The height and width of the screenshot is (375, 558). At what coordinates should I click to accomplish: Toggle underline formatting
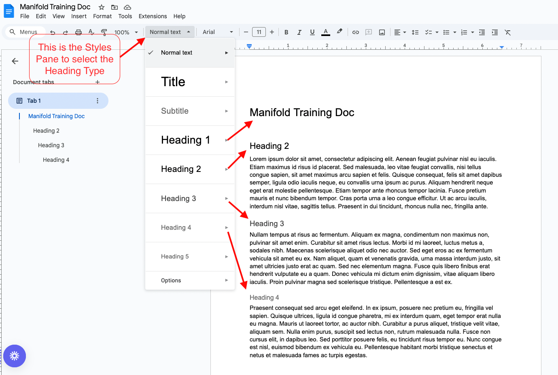click(x=312, y=32)
